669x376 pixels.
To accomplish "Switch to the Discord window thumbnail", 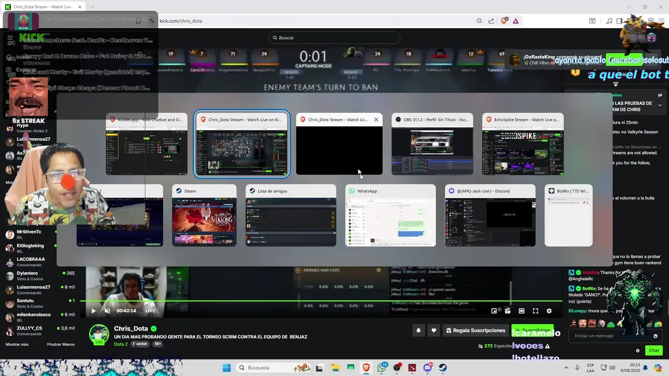I will click(x=490, y=215).
